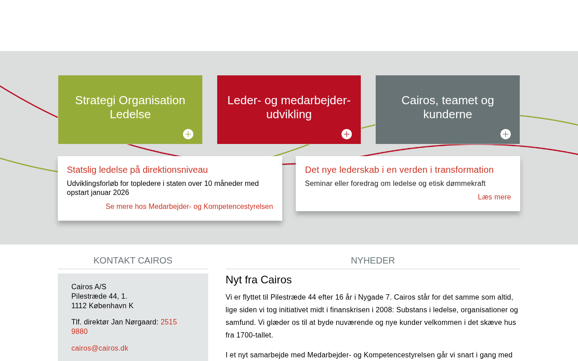This screenshot has height=361, width=578.
Task: Select the KONTAKT CAIROS section heading
Action: pos(133,260)
